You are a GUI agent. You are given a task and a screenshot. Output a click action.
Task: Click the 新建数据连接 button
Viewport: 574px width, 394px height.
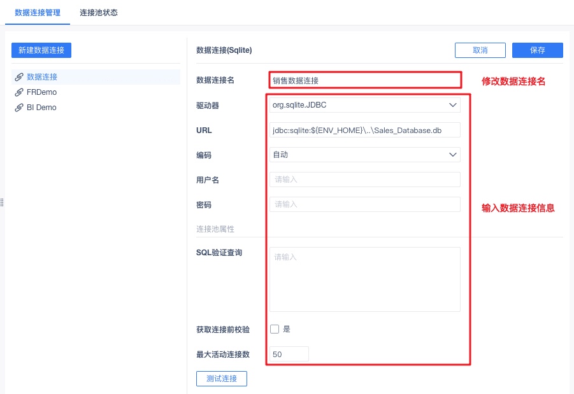click(x=41, y=50)
